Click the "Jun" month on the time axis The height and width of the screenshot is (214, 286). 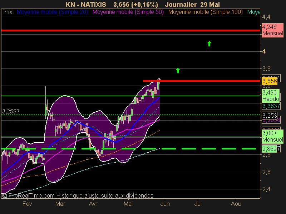pos(165,204)
